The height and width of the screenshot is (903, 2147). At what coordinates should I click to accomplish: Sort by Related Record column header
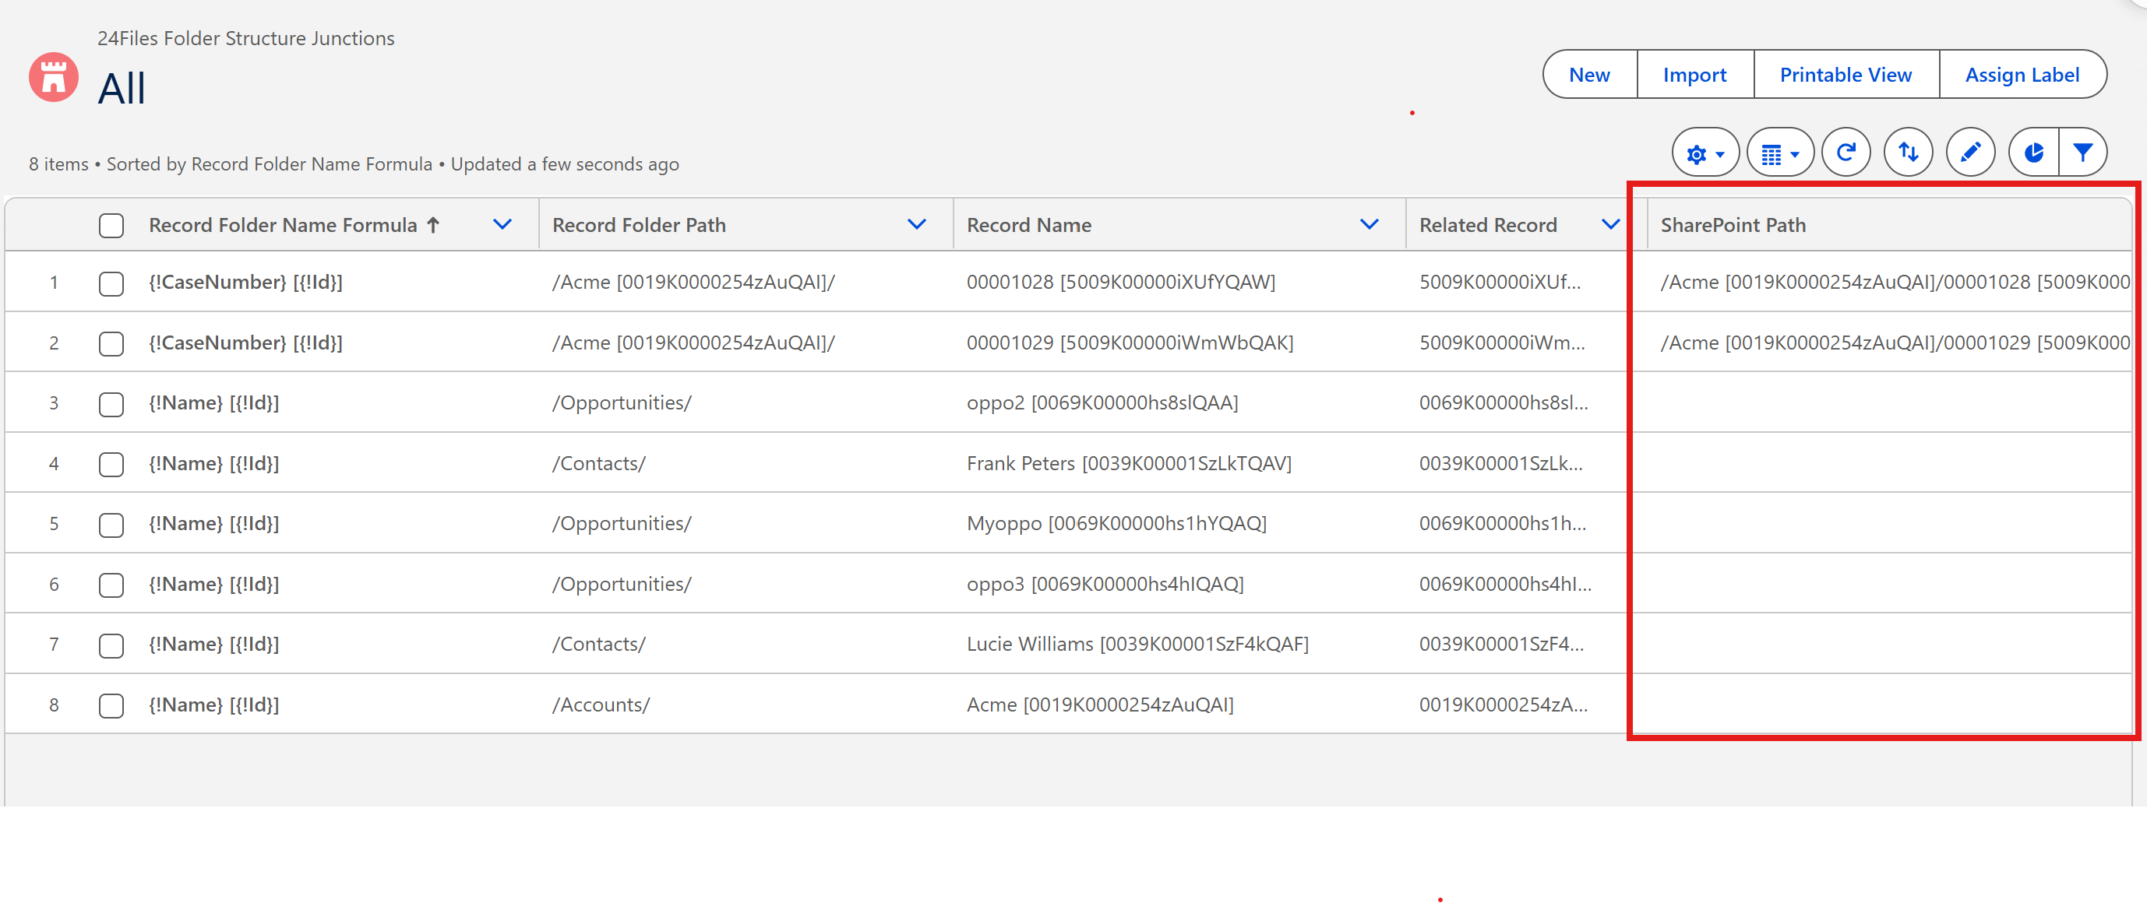(1488, 225)
